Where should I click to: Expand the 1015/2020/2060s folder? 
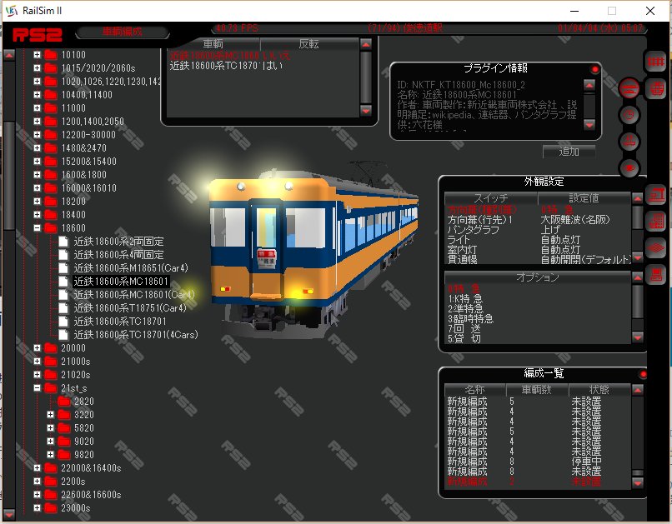pos(37,68)
